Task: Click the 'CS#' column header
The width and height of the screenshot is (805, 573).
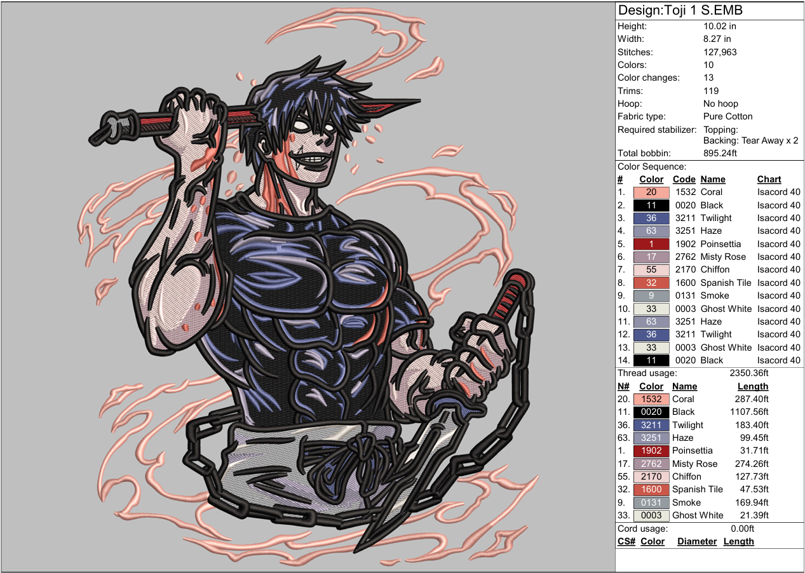Action: pyautogui.click(x=626, y=541)
